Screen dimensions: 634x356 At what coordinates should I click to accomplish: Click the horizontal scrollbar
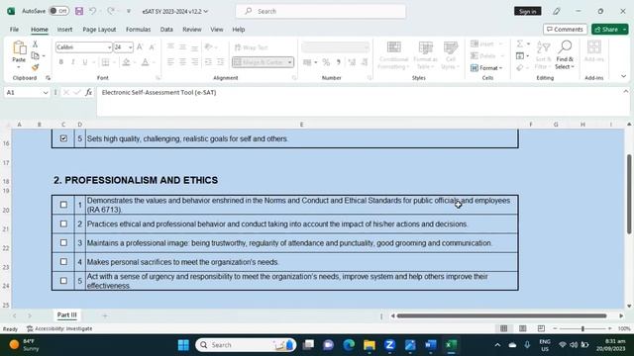(x=501, y=315)
